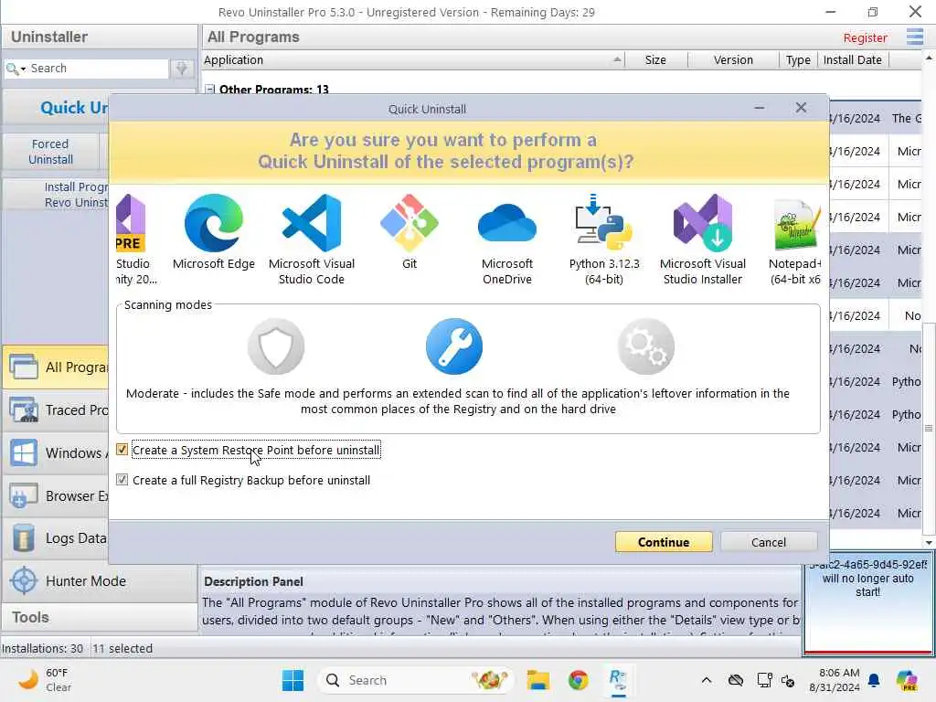Sort by the Size column header
The width and height of the screenshot is (936, 702).
coord(655,59)
